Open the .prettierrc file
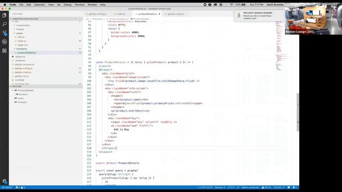The image size is (342, 192). click(20, 61)
